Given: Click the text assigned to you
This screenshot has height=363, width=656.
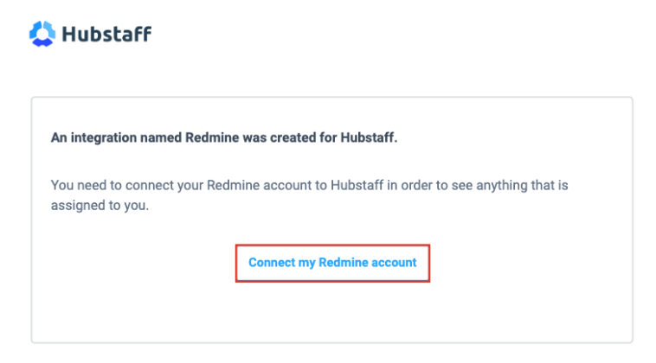Looking at the screenshot, I should [100, 207].
